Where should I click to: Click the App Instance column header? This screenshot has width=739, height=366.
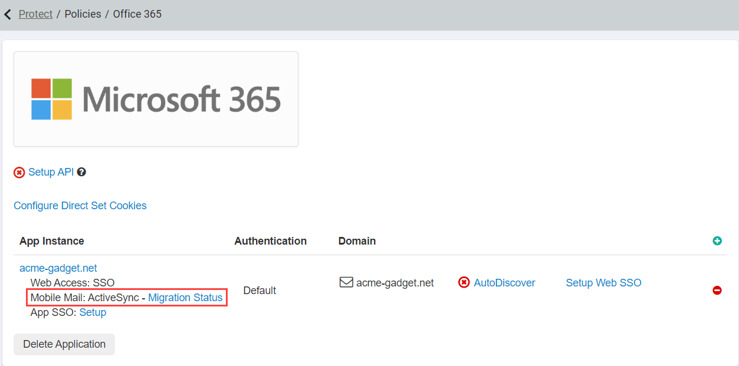[x=52, y=241]
